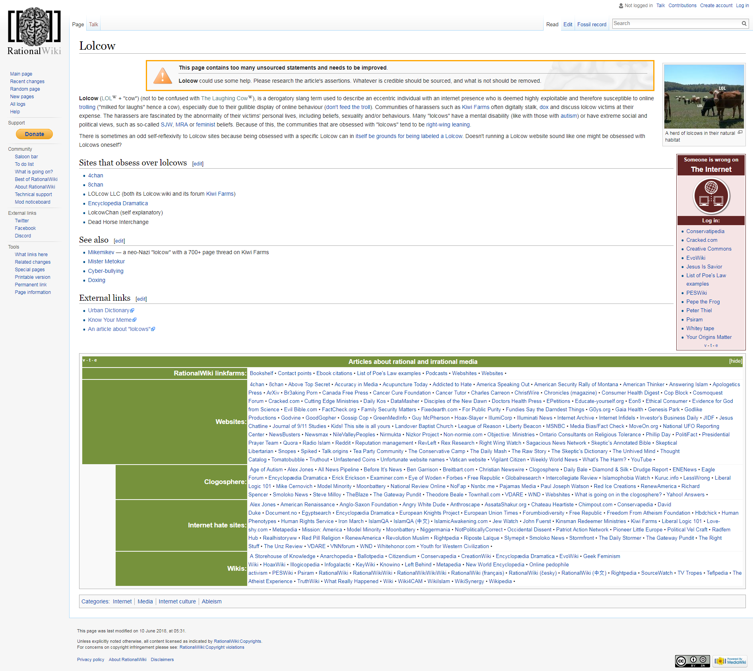Open the Know Your Meme external link

[x=112, y=320]
